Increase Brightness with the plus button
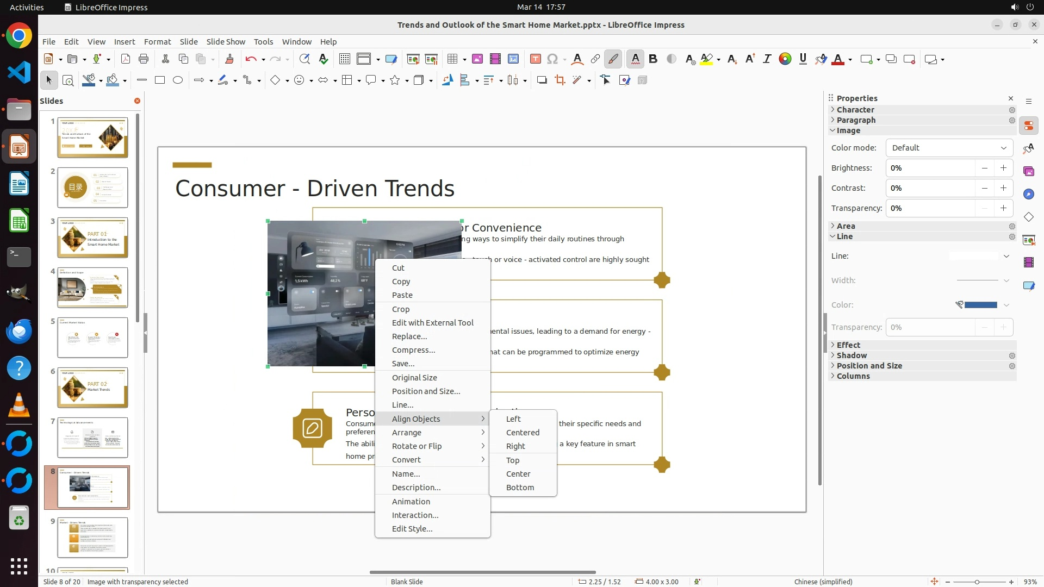 (x=1003, y=168)
